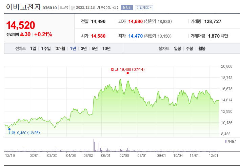Viewport: 240px width, 166px height.
Task: Click the 12/19 date axis label
Action: tap(10, 155)
